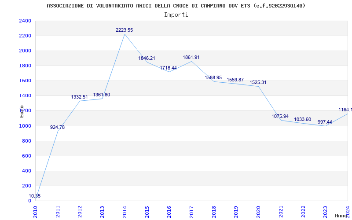Click the 924.78 data label
352x220 pixels.
pos(57,127)
